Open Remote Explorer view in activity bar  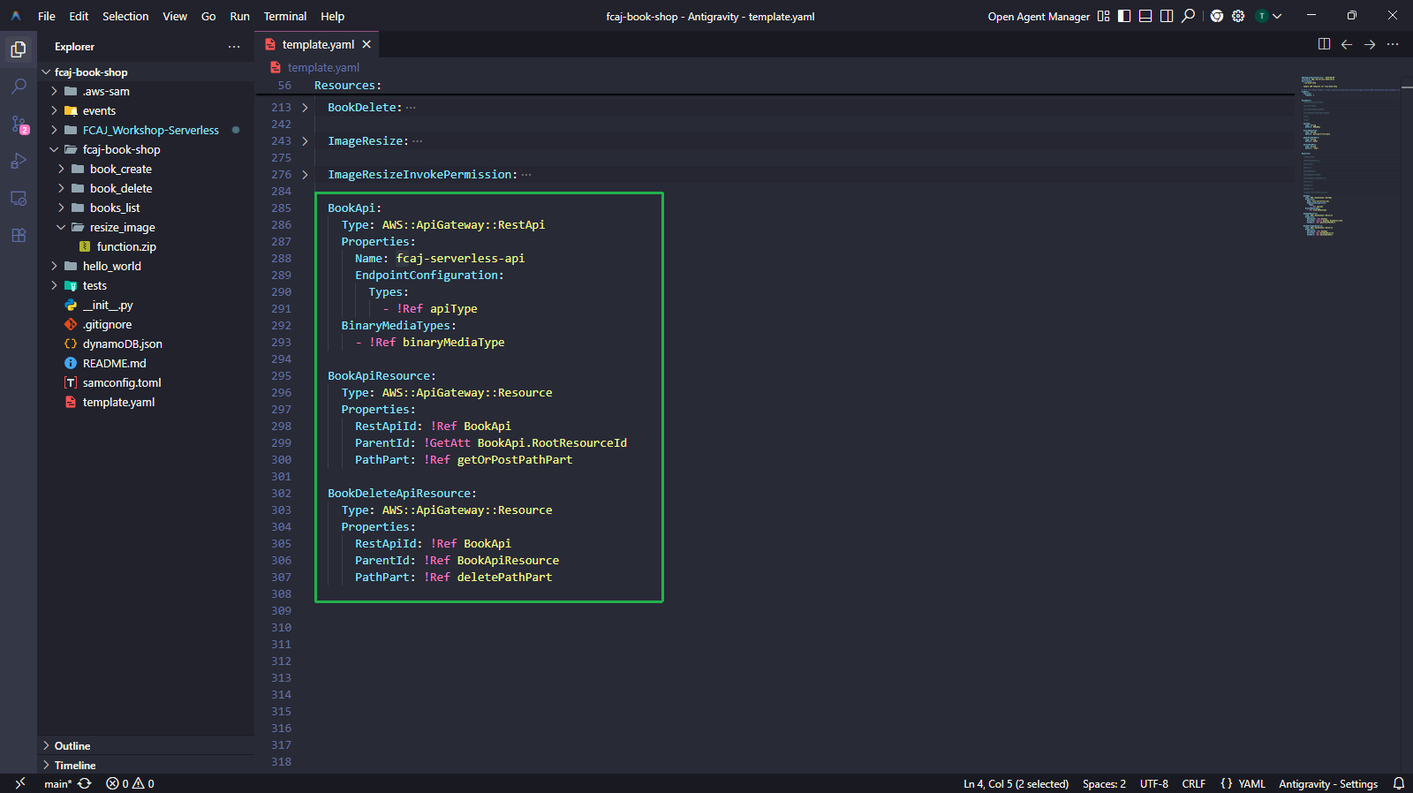[19, 198]
